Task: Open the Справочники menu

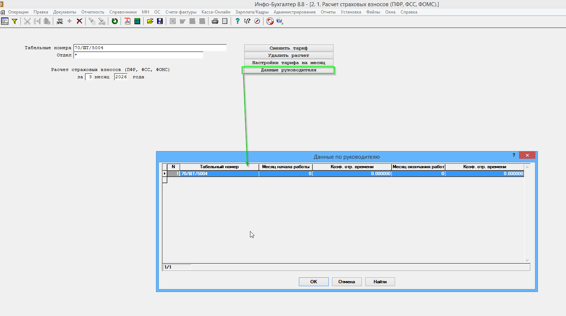Action: (123, 12)
